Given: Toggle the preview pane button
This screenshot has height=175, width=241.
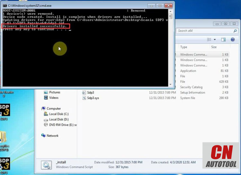Looking at the screenshot, I should coord(223,39).
